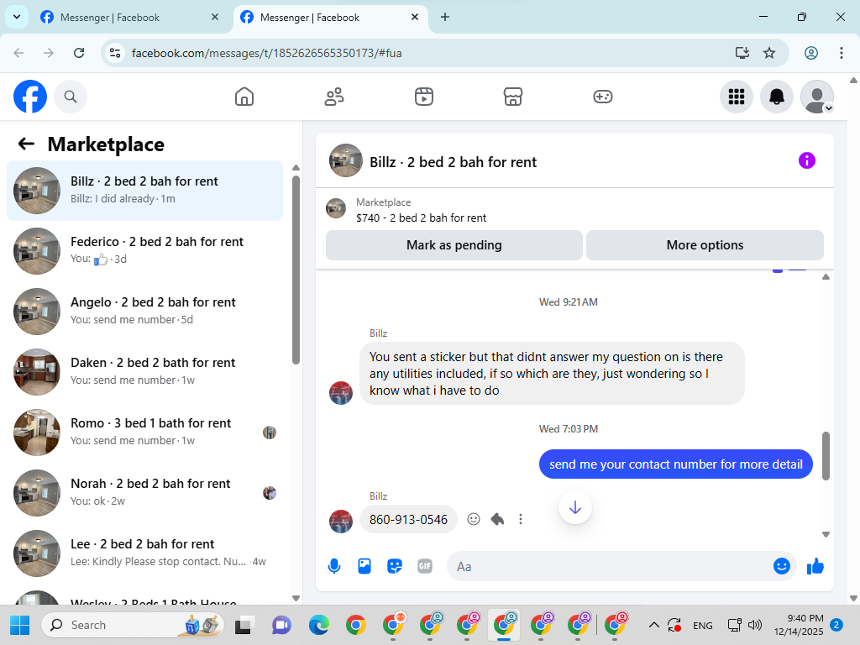The height and width of the screenshot is (645, 860).
Task: Reload the page
Action: (79, 53)
